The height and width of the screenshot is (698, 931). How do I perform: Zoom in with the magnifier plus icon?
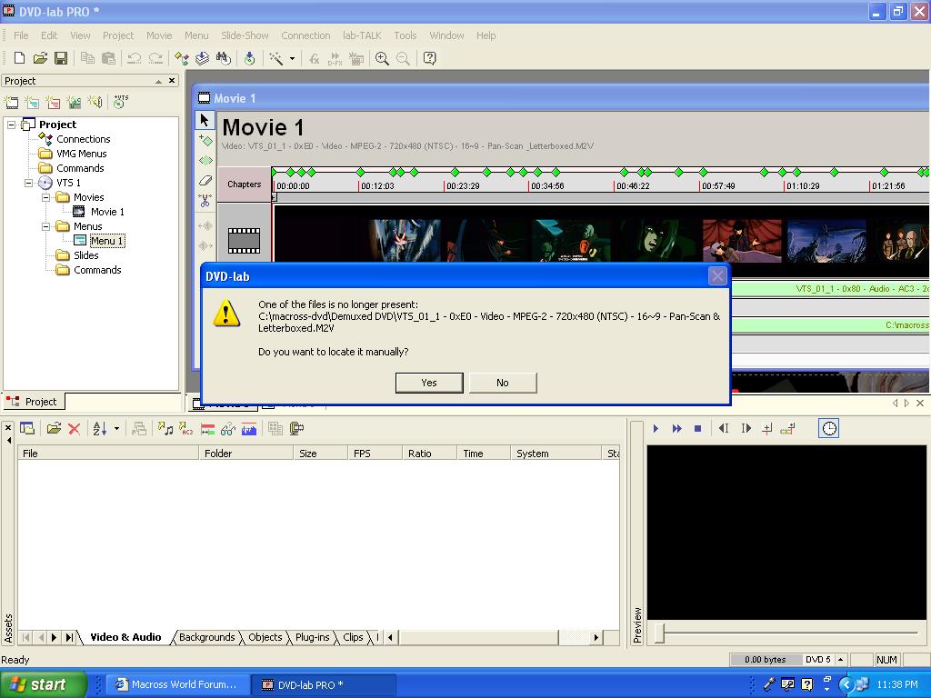pyautogui.click(x=382, y=58)
